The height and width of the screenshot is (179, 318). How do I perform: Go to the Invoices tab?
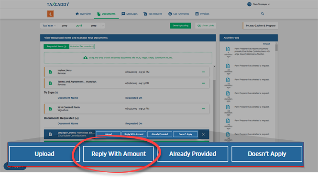click(x=202, y=14)
